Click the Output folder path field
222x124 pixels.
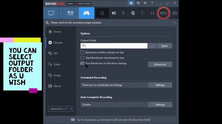pyautogui.click(x=114, y=46)
